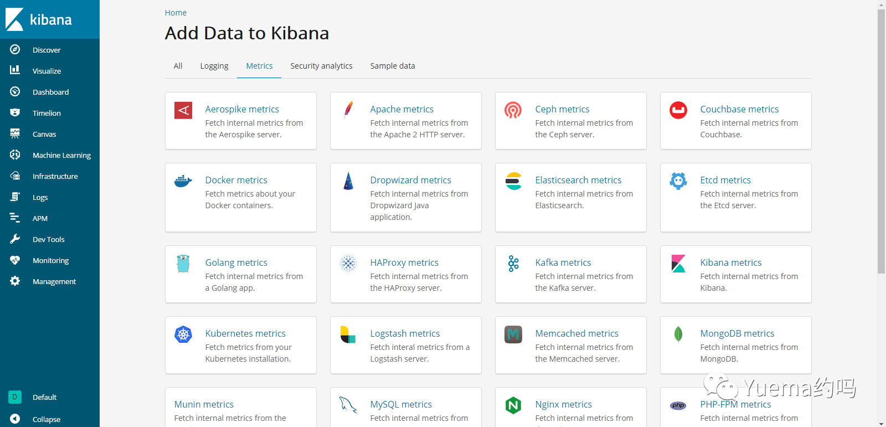Click the Aerospike logo icon
This screenshot has height=427, width=886.
(x=183, y=110)
